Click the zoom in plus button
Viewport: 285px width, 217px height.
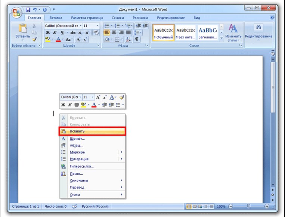[x=267, y=206]
